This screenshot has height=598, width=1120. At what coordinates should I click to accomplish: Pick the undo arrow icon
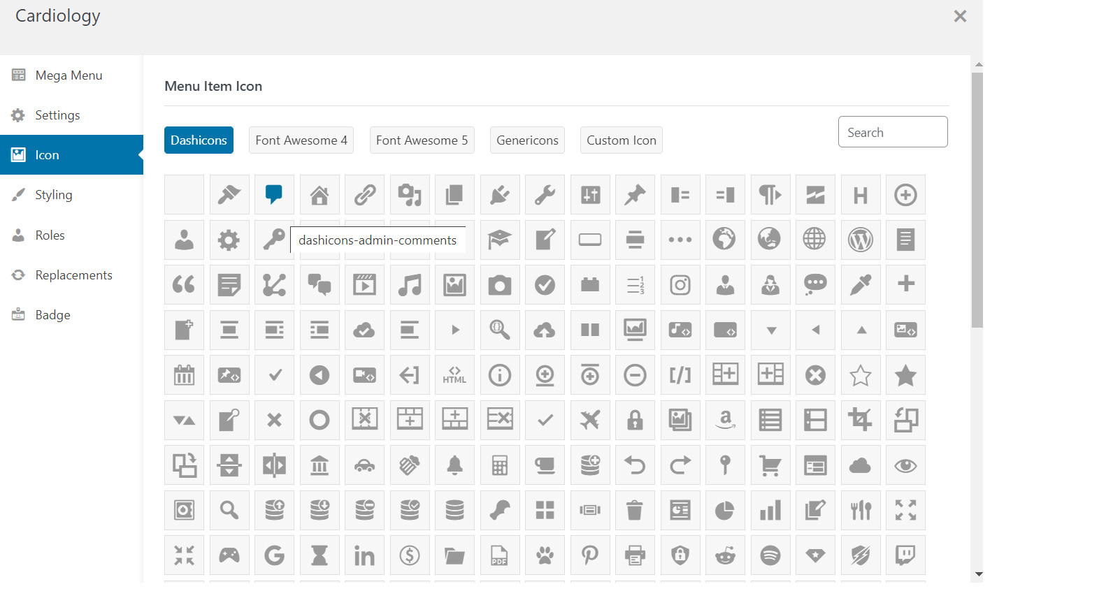pyautogui.click(x=636, y=465)
